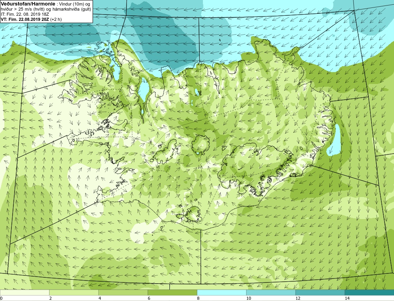Click the 12–14 m/s teal legend swatch
394x301 pixels.
point(320,292)
